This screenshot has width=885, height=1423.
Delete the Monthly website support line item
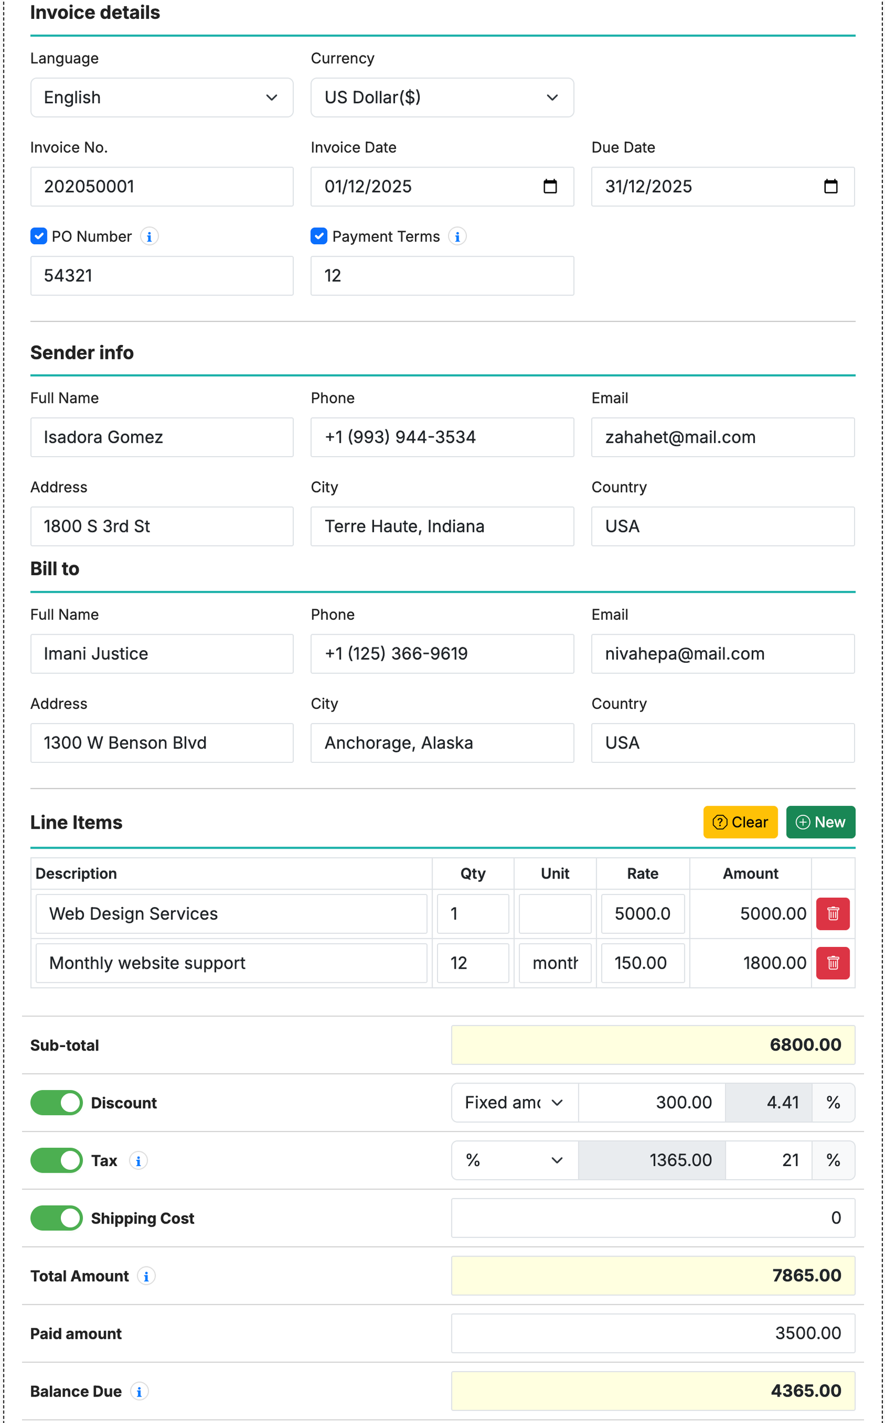[x=833, y=962]
